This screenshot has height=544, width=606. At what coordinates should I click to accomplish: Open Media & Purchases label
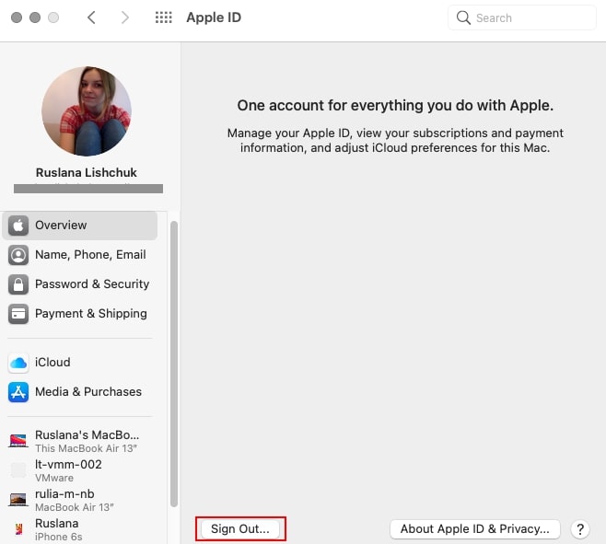pos(88,392)
